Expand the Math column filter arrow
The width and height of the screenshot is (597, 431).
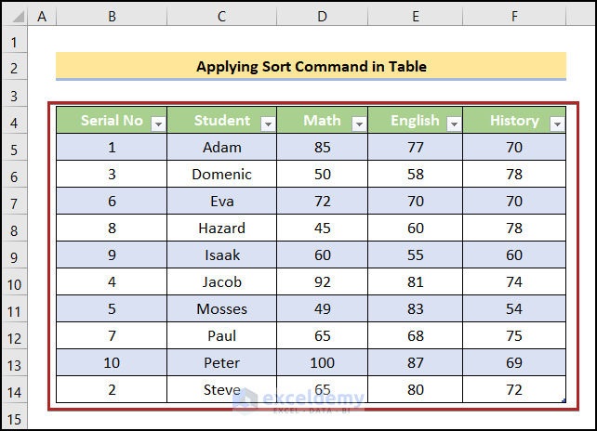[359, 124]
